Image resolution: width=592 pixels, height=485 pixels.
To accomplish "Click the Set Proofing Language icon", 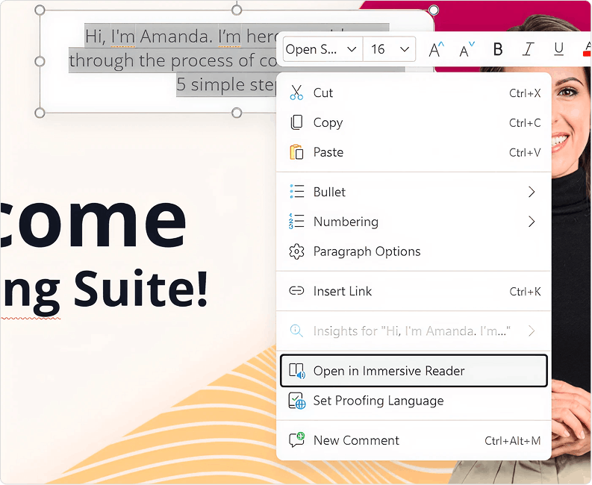I will pyautogui.click(x=297, y=401).
